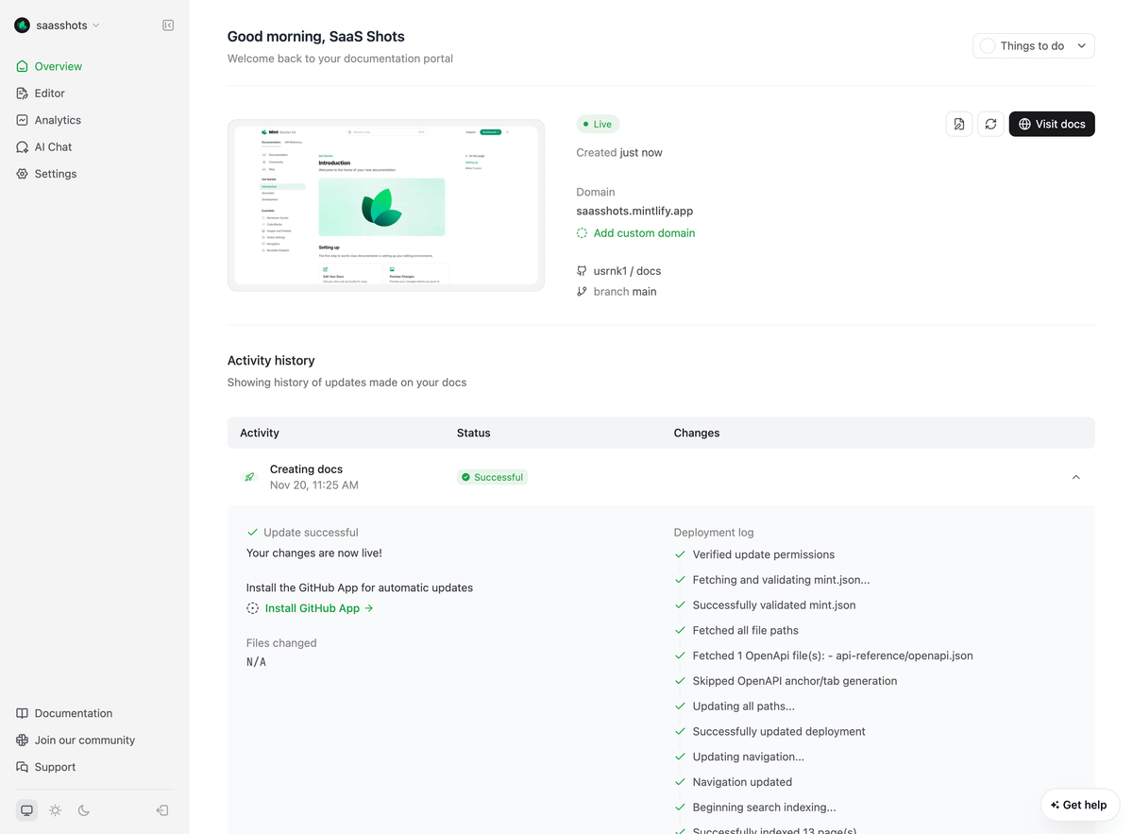Click the Successful status badge
The height and width of the screenshot is (834, 1133).
click(492, 477)
